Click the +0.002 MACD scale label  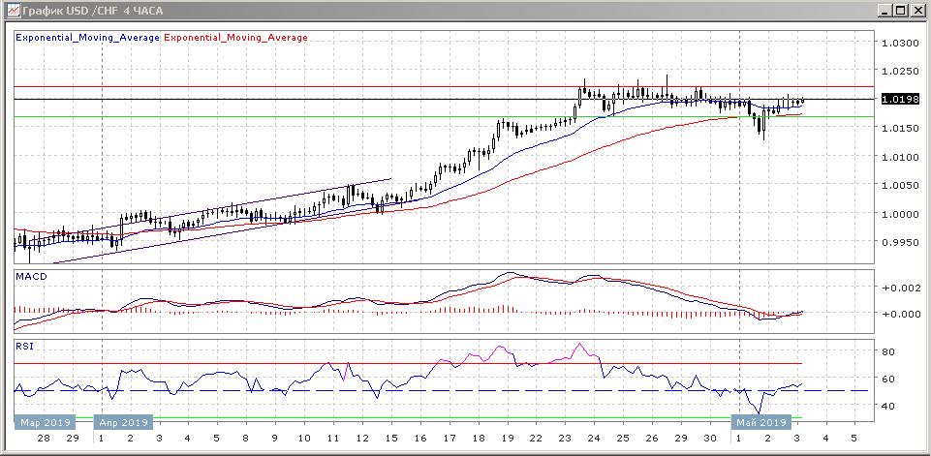896,288
